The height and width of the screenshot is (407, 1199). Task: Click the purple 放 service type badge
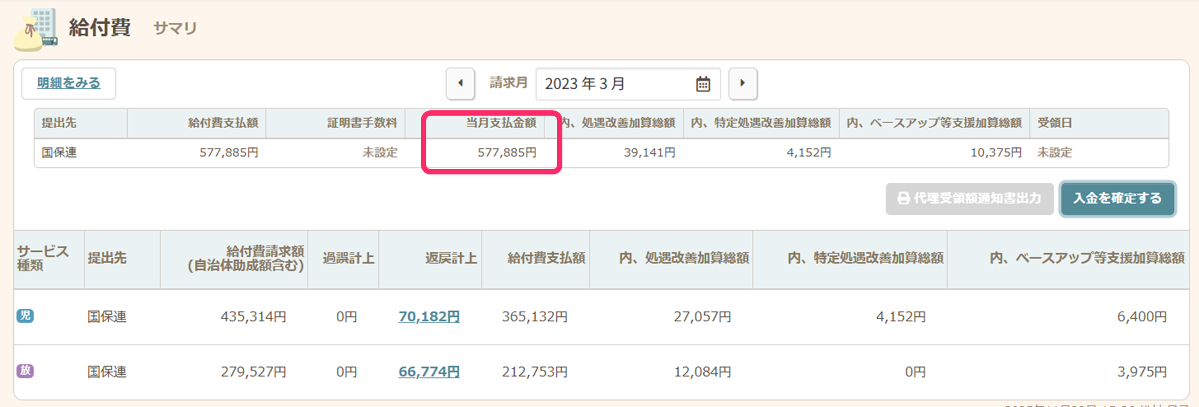[25, 371]
